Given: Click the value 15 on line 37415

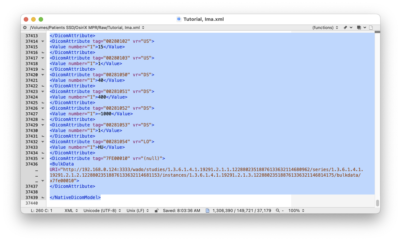Looking at the screenshot, I should click(x=101, y=47).
